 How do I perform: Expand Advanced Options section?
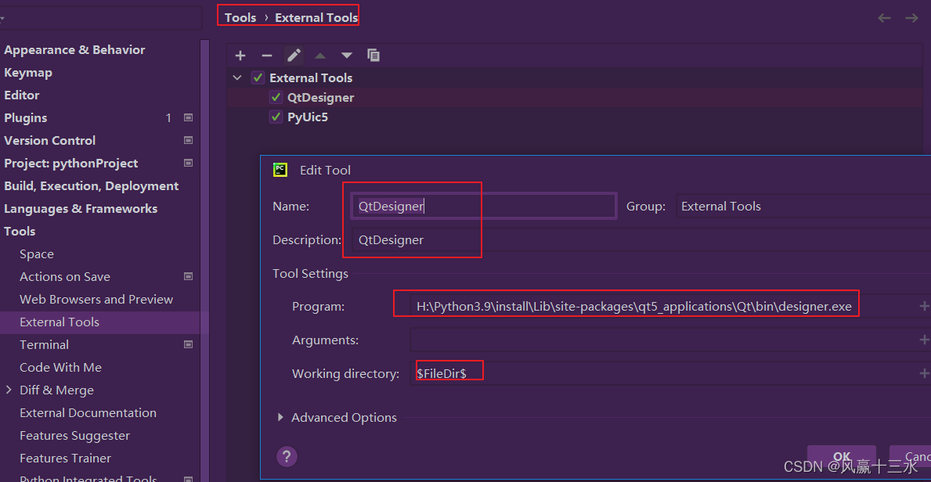tap(281, 417)
